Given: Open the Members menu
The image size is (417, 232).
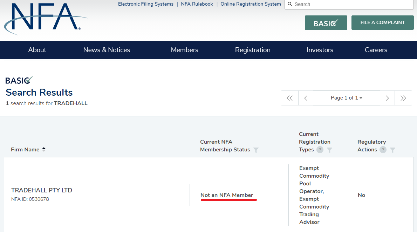Looking at the screenshot, I should coord(185,50).
